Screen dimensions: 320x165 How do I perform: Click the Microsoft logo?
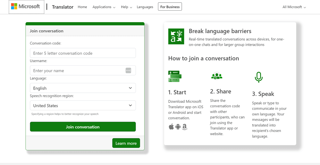pyautogui.click(x=26, y=6)
